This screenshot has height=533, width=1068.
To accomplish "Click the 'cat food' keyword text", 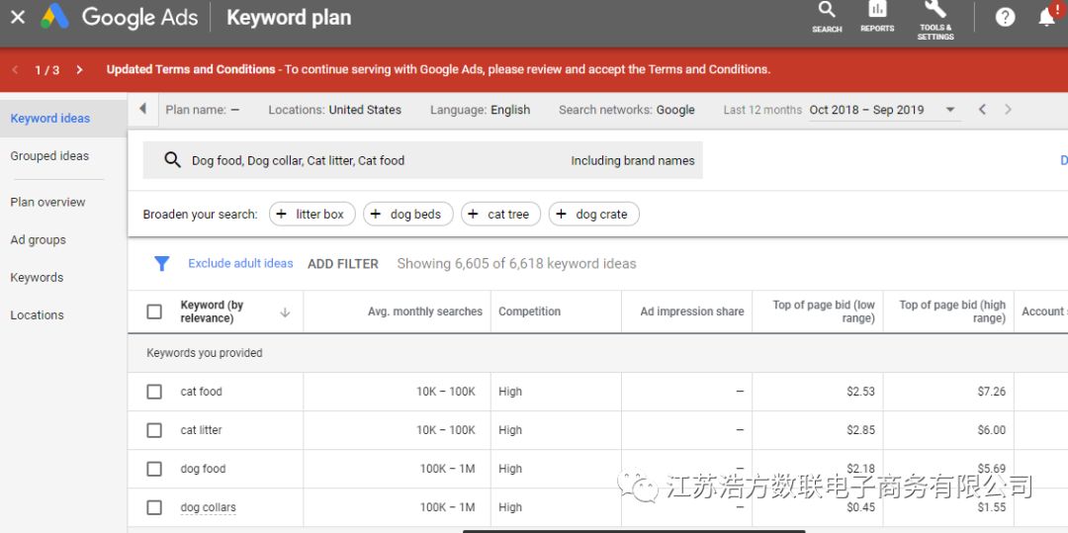I will (x=201, y=392).
